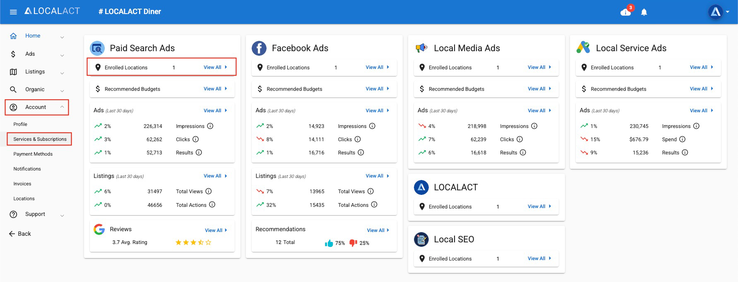The image size is (738, 282).
Task: Open the hamburger navigation menu
Action: pyautogui.click(x=13, y=12)
